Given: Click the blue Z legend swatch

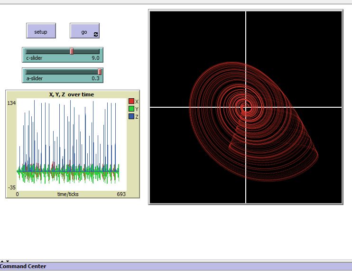Looking at the screenshot, I should pos(131,117).
